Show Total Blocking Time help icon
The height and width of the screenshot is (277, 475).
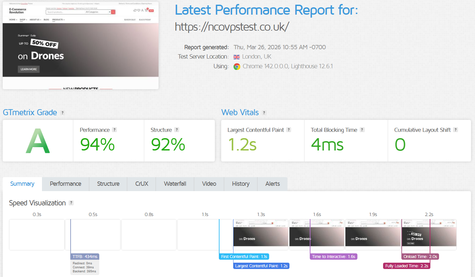362,130
